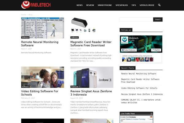This screenshot has height=123, width=184.
Task: Click the Live Traffic Feed header
Action: click(x=136, y=113)
